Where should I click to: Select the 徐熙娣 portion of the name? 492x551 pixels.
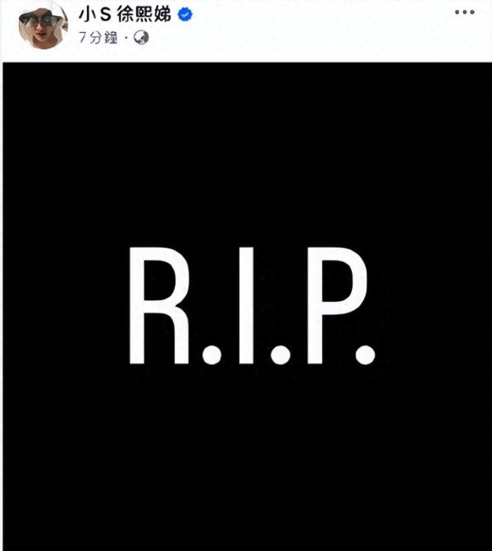click(x=143, y=15)
